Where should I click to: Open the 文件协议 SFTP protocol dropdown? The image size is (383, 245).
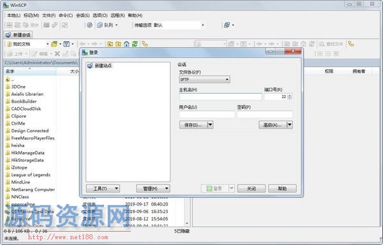pyautogui.click(x=204, y=80)
